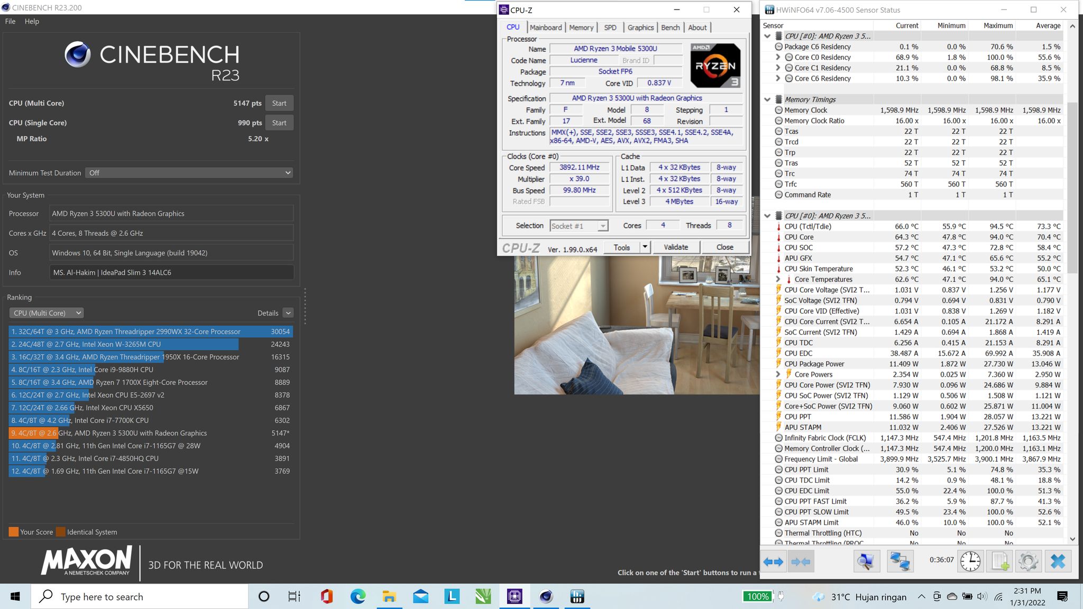Viewport: 1083px width, 609px height.
Task: Expand Core C6 Residency row
Action: click(x=778, y=78)
